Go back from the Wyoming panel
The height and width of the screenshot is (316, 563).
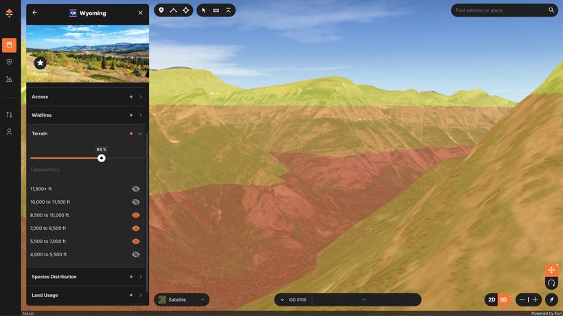click(x=35, y=12)
